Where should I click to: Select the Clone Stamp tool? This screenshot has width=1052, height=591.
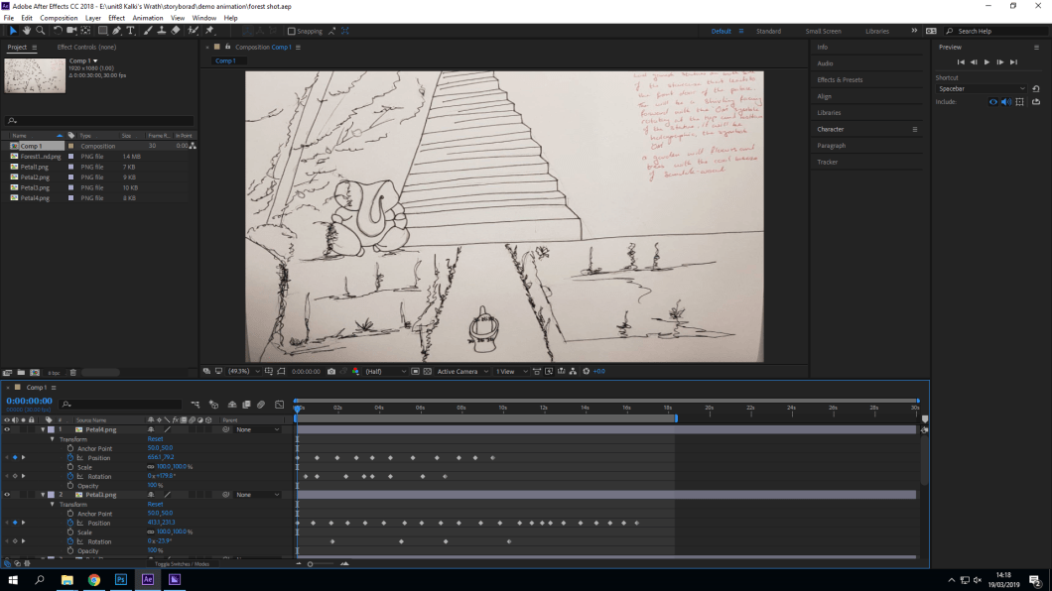(160, 31)
